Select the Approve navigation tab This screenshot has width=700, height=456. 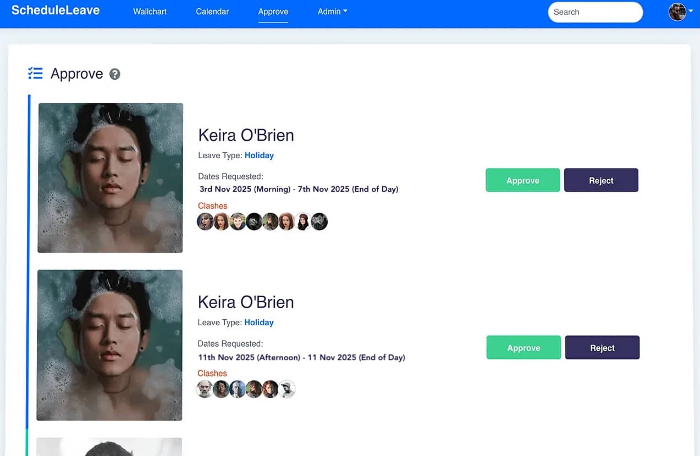273,12
